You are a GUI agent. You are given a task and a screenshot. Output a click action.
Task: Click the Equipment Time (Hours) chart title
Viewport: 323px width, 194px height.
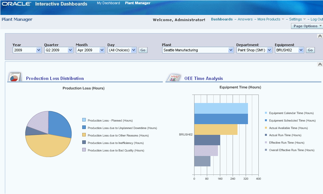240,87
